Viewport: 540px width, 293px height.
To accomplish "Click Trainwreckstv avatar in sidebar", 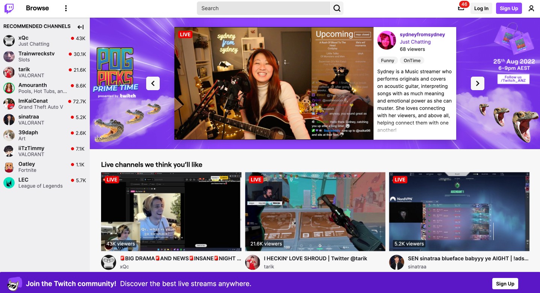I will 9,56.
